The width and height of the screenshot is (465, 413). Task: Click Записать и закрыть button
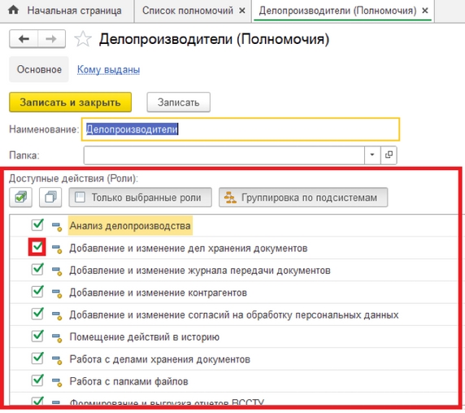[70, 102]
